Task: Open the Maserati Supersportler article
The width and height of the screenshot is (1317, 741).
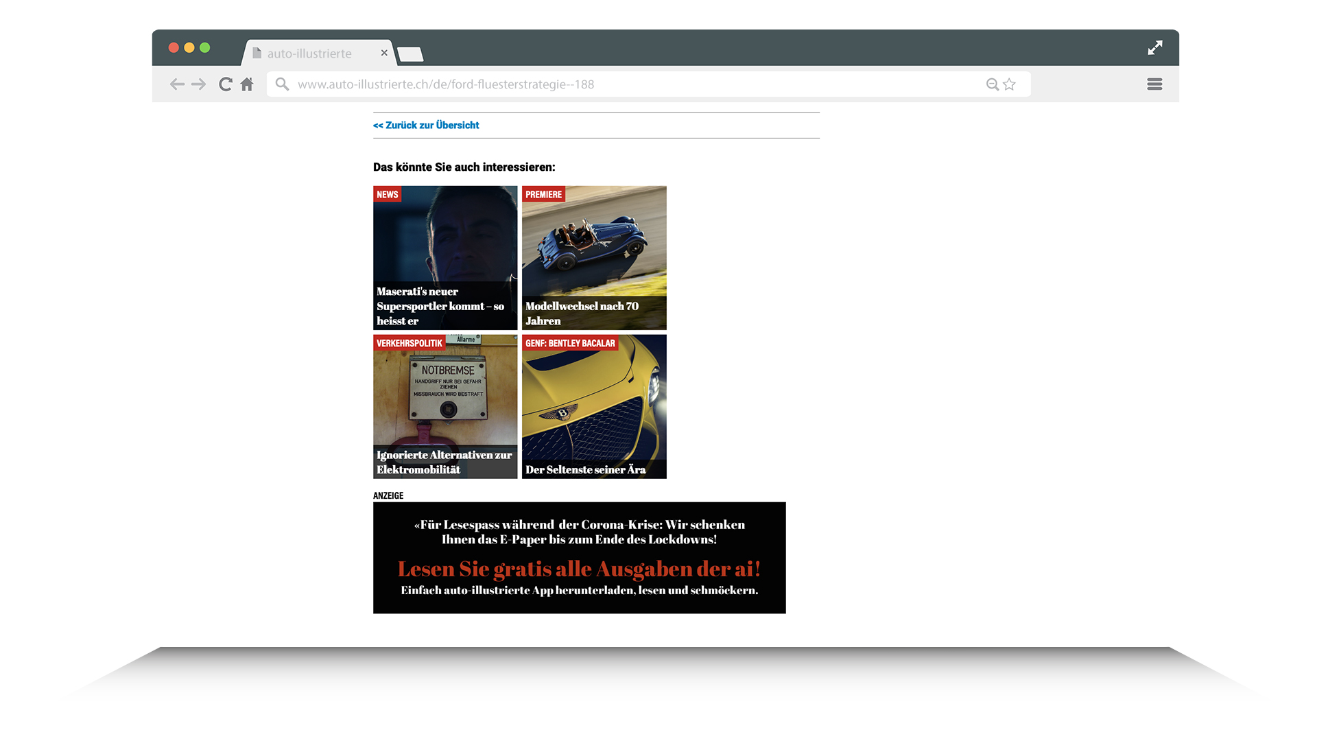Action: pos(444,257)
